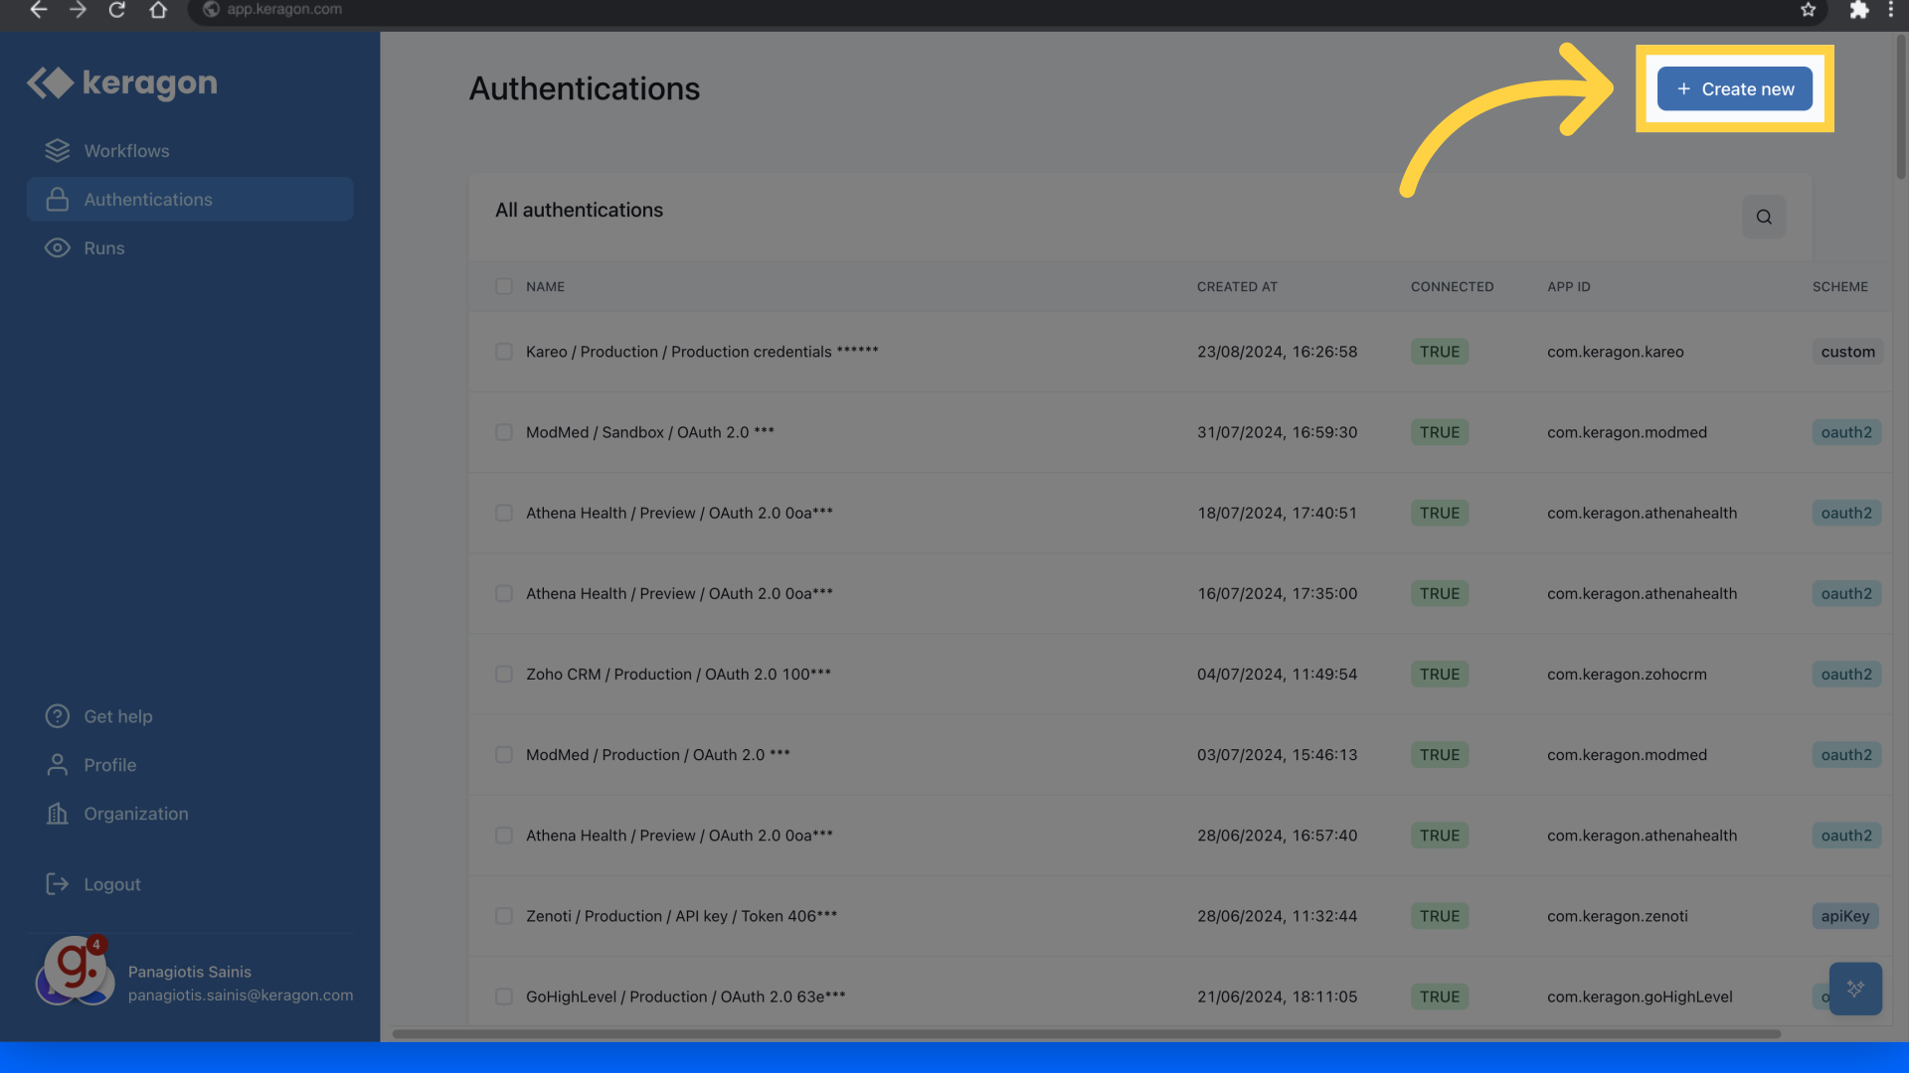This screenshot has height=1073, width=1909.
Task: Click browser back arrow
Action: [x=38, y=10]
